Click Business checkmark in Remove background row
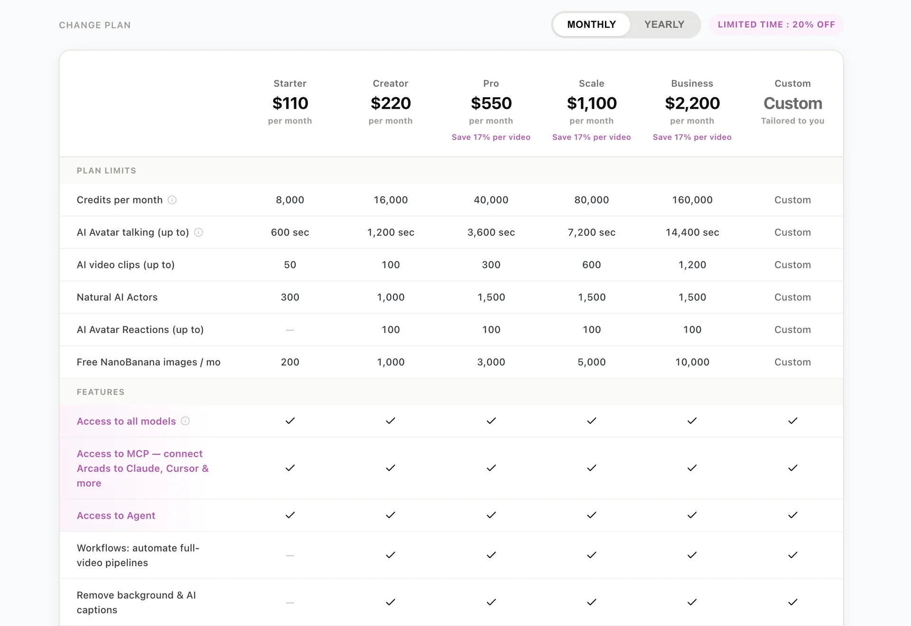The image size is (911, 626). (692, 602)
